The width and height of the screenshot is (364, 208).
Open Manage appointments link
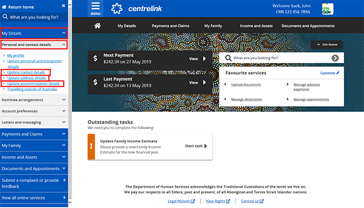click(311, 100)
